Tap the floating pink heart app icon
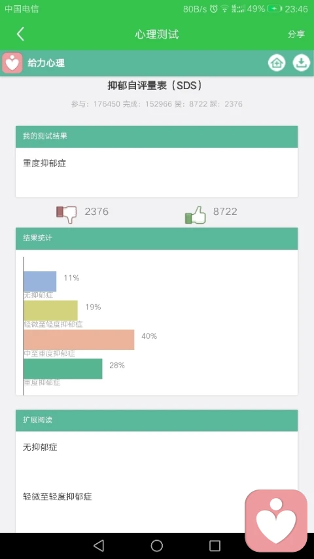 (x=276, y=520)
